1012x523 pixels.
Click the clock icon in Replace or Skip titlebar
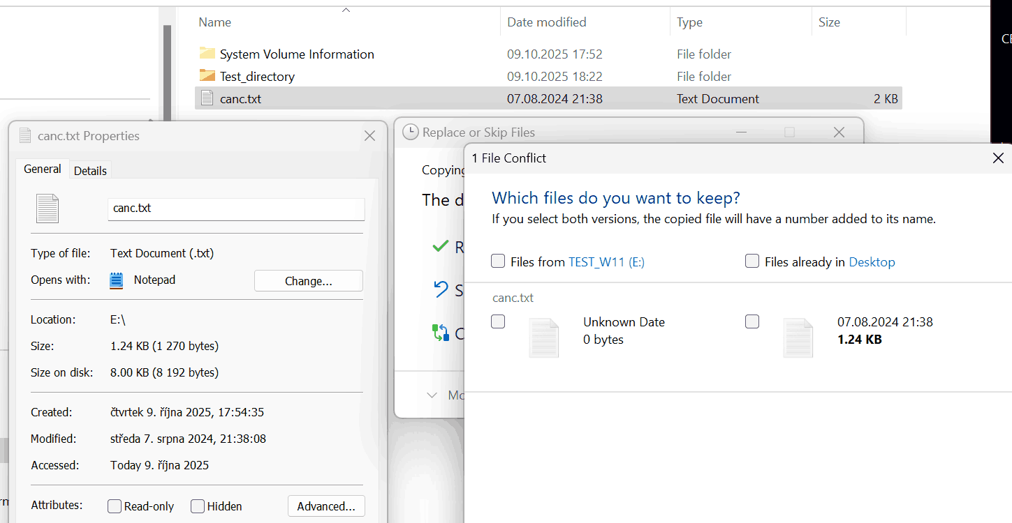pos(410,132)
